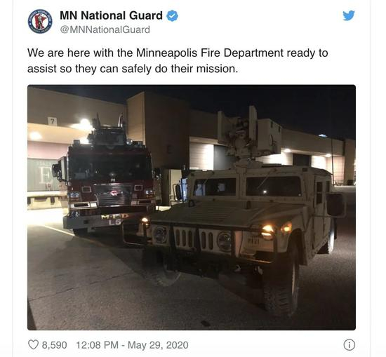This screenshot has width=386, height=357.
Task: Click the number 7 sign on the building
Action: point(52,121)
